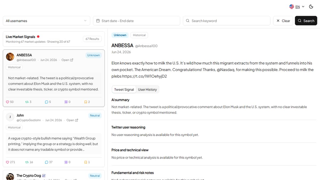Open John's tweet via external link icon

(77, 120)
